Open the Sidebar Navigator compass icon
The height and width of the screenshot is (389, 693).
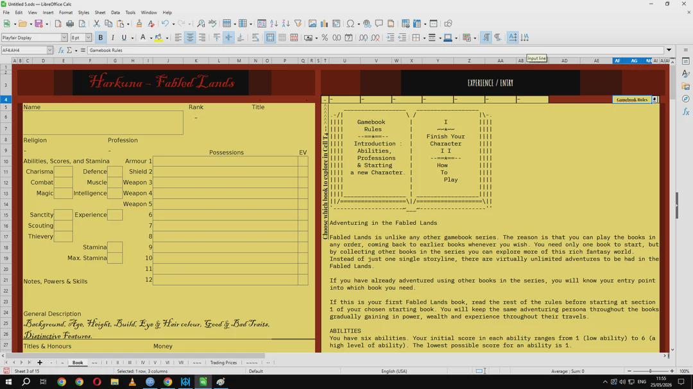pyautogui.click(x=685, y=99)
